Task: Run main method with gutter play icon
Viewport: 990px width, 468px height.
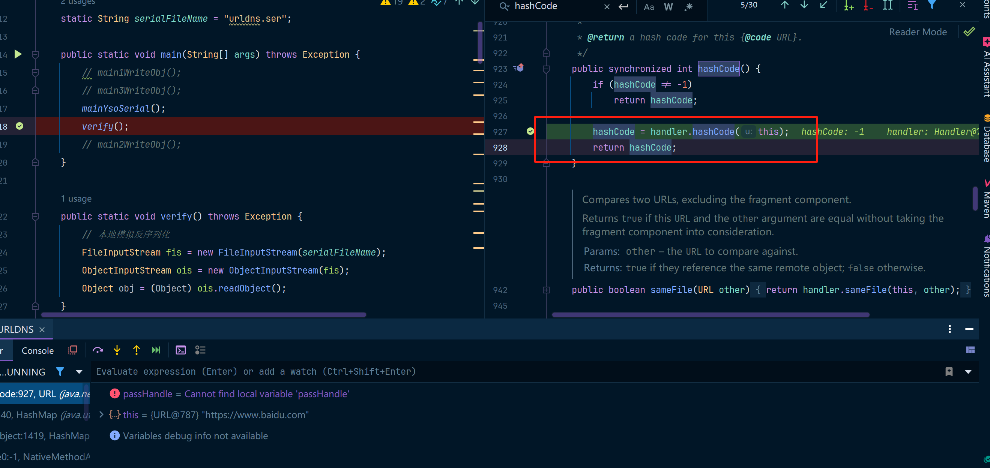Action: point(18,54)
